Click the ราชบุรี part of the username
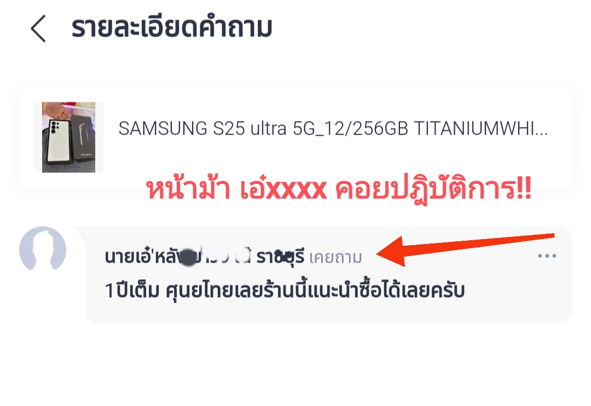Viewport: 591px width, 406px height. point(280,257)
